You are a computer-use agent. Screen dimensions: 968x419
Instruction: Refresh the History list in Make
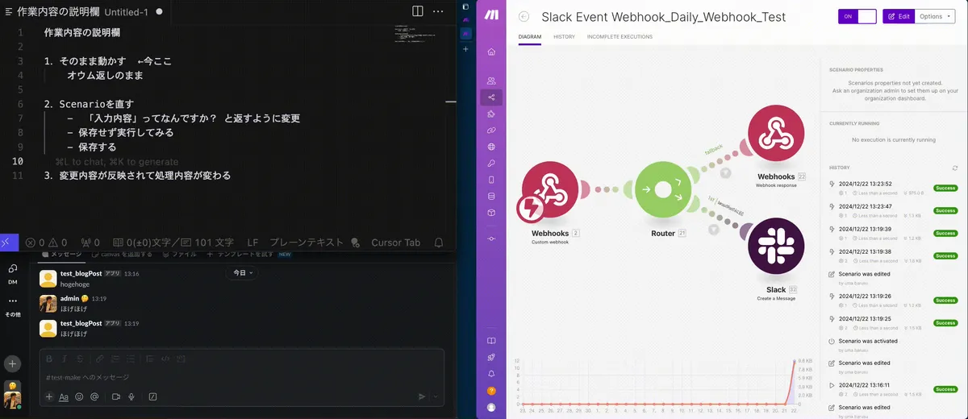(x=956, y=168)
